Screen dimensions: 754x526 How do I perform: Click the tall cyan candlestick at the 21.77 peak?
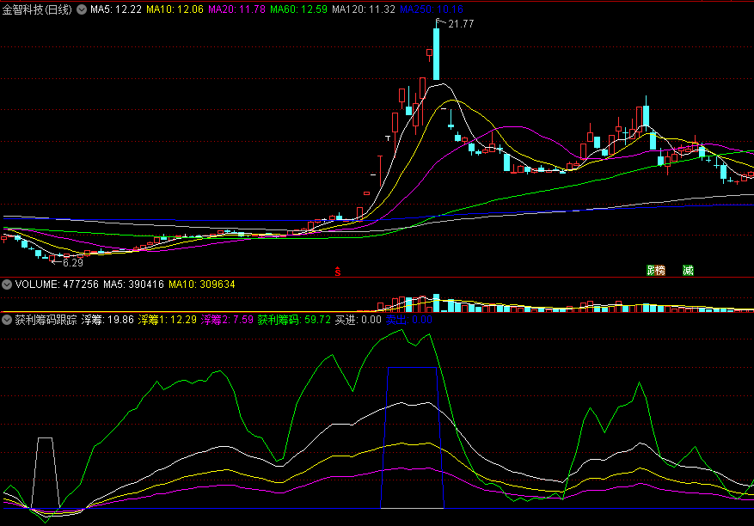pyautogui.click(x=436, y=54)
